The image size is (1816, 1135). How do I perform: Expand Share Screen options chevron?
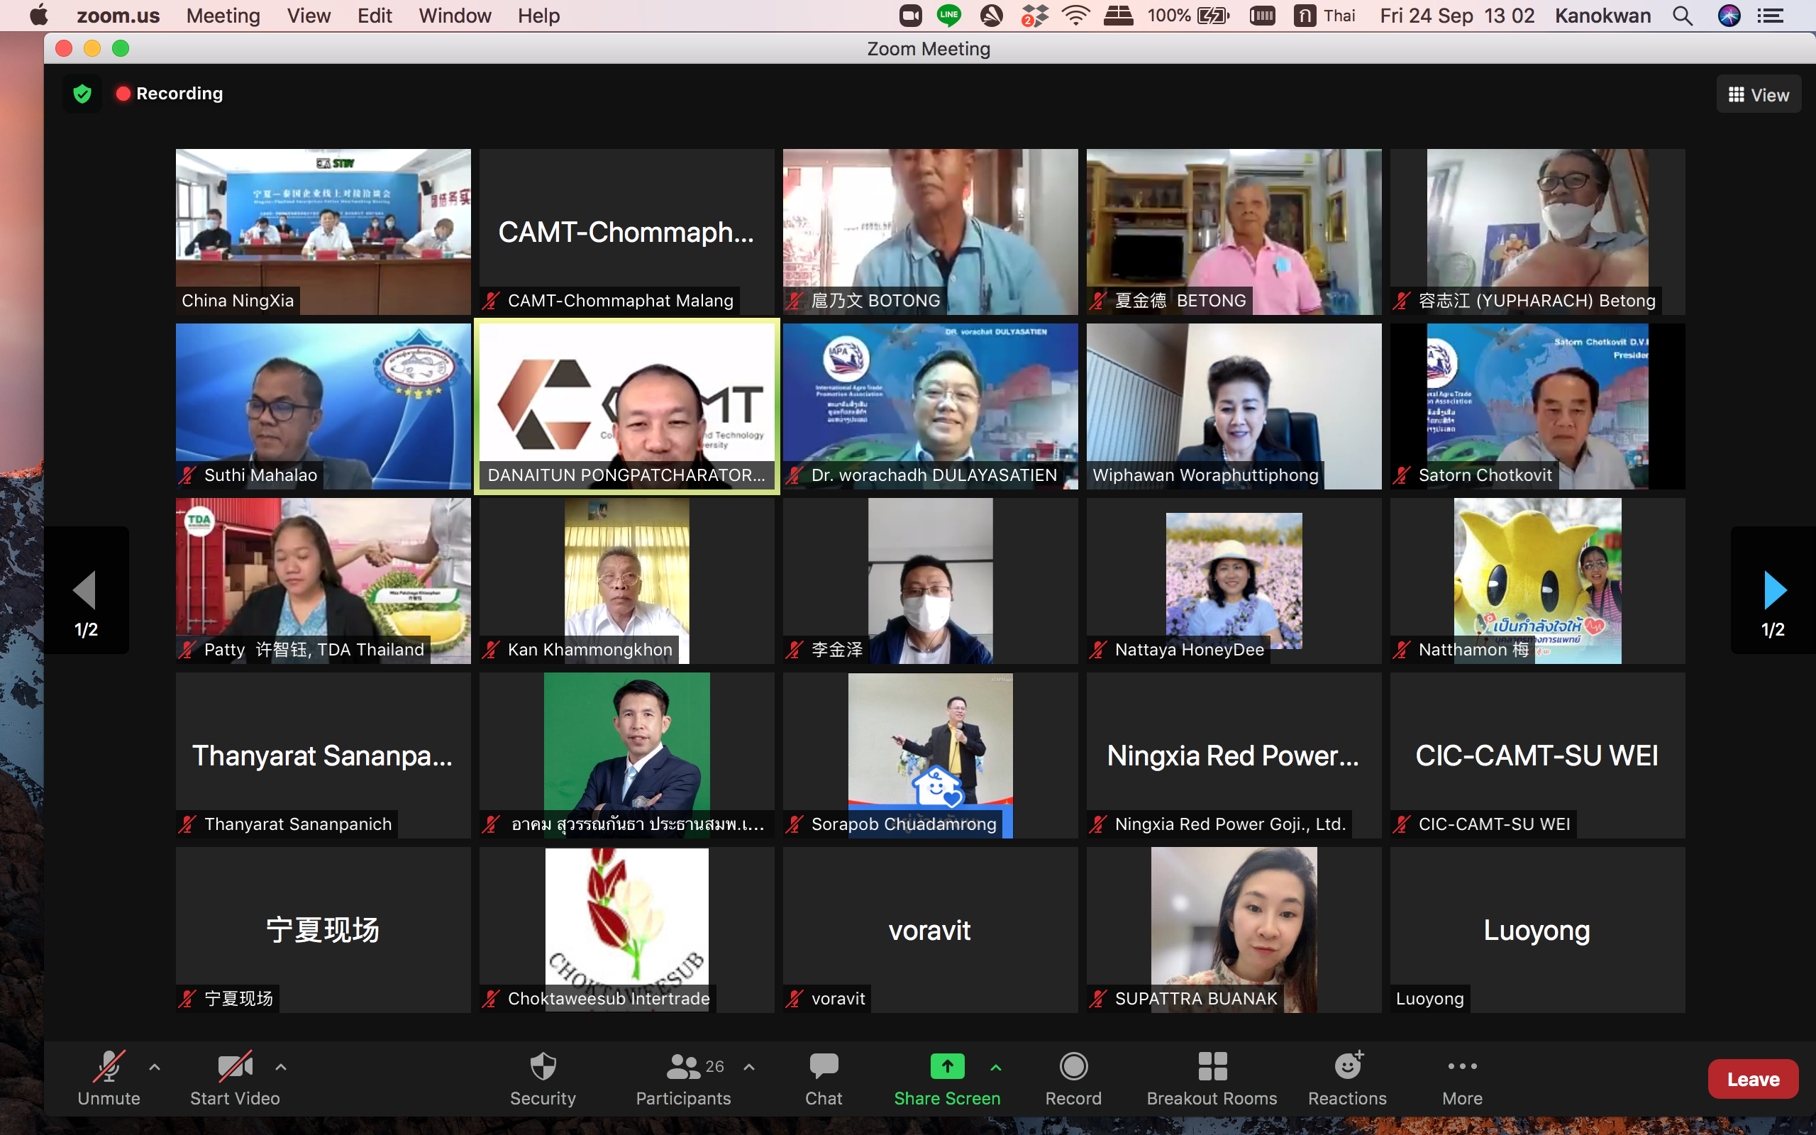(996, 1067)
